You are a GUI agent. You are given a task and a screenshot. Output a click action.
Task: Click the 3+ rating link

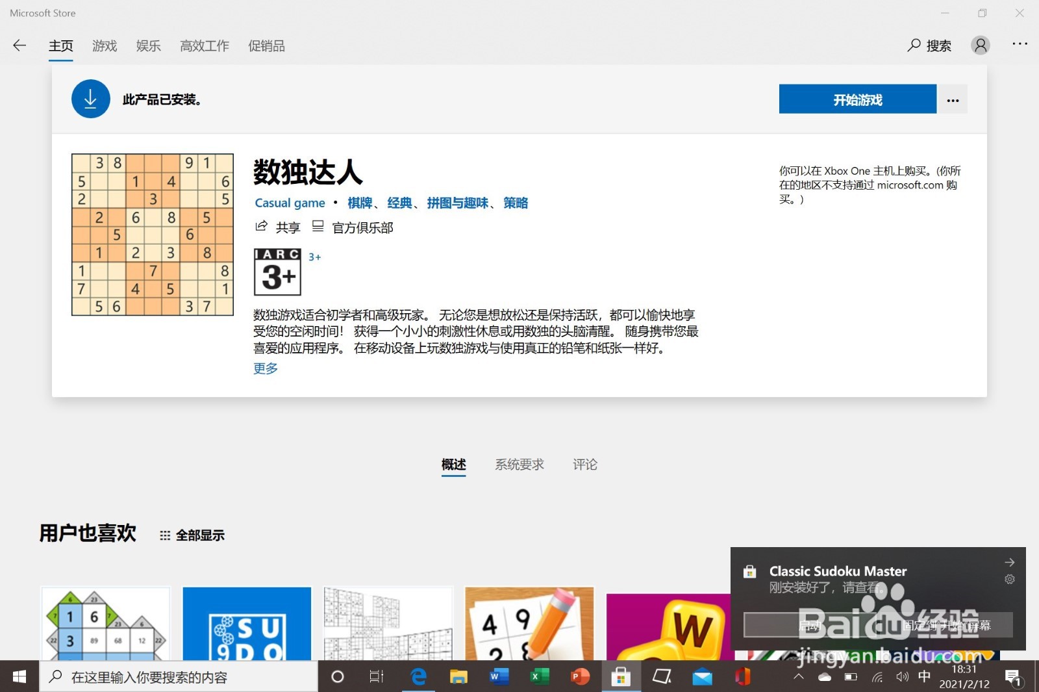pyautogui.click(x=315, y=257)
